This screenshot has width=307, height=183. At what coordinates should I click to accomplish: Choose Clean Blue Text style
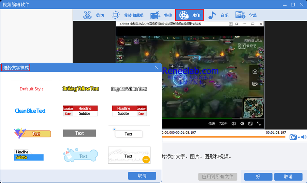click(30, 111)
